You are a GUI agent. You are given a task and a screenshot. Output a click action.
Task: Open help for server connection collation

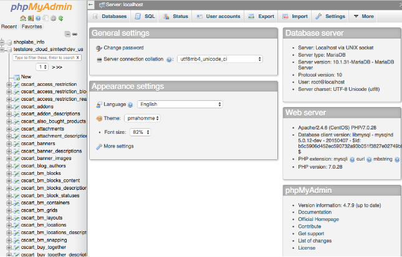169,60
